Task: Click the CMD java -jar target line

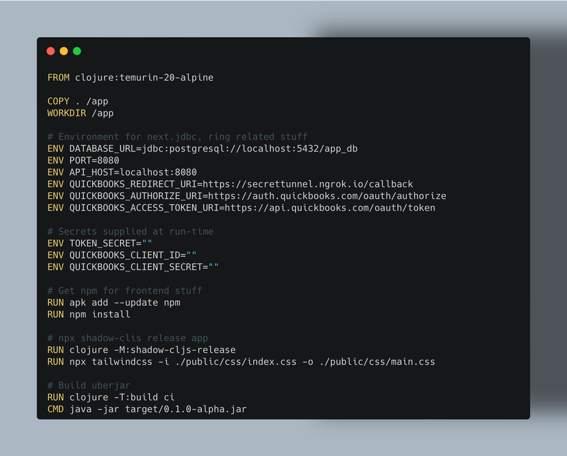Action: point(148,408)
